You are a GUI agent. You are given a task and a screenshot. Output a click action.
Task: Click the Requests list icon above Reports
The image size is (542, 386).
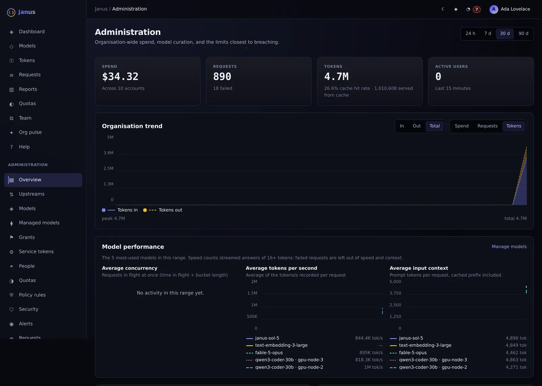[12, 75]
